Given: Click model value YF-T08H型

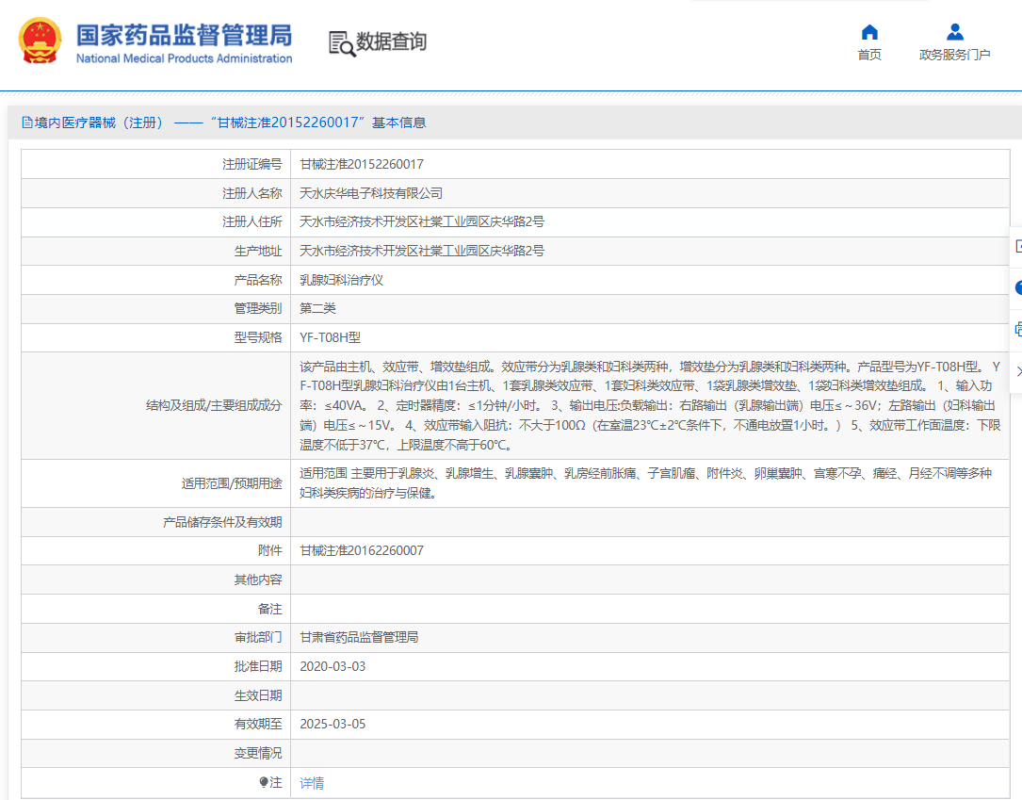Looking at the screenshot, I should [x=330, y=337].
